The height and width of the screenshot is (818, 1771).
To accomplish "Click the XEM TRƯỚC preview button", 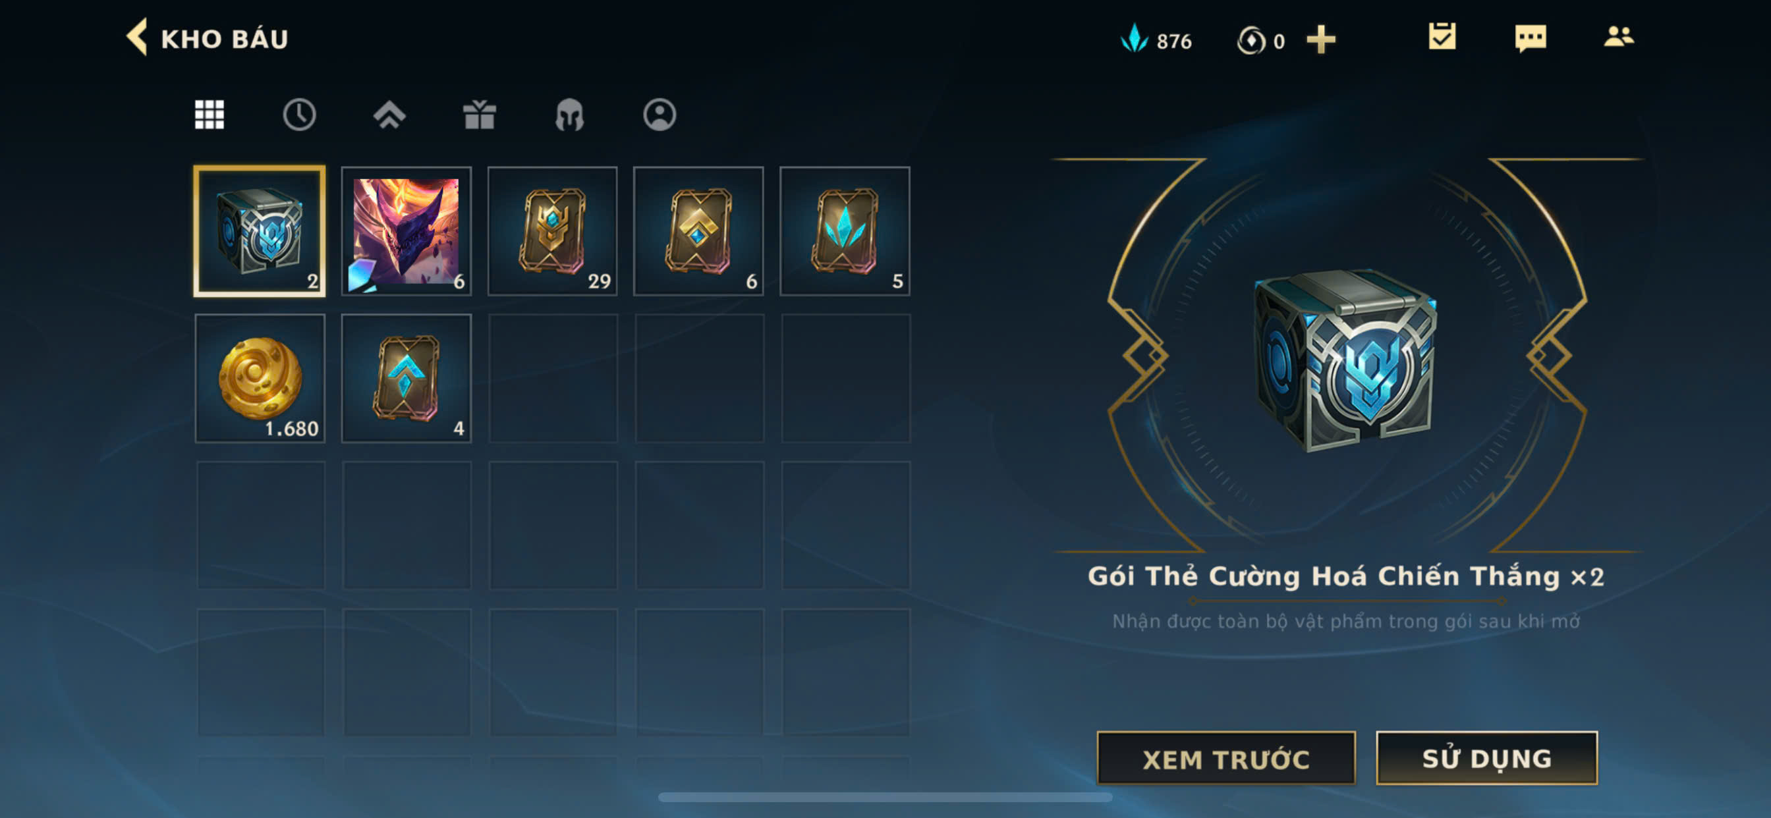I will point(1226,758).
